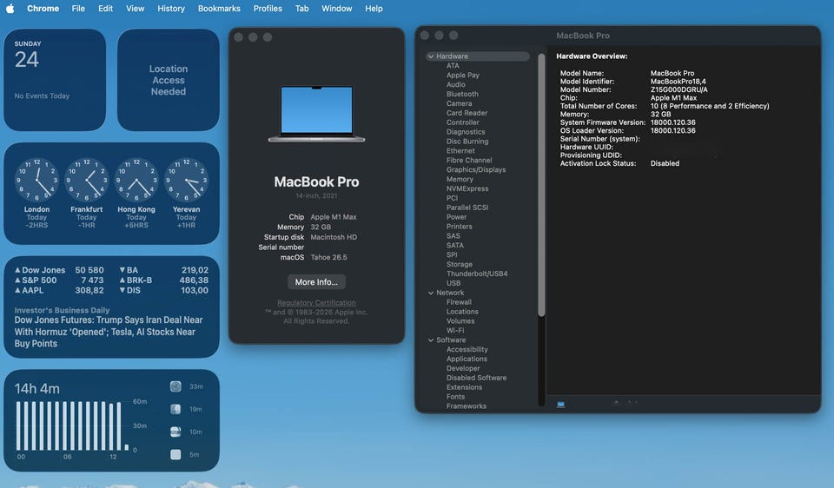Select Wi-Fi under Network
This screenshot has height=488, width=834.
tap(455, 331)
